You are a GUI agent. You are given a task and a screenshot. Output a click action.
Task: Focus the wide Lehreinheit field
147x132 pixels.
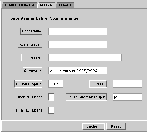(x=85, y=57)
